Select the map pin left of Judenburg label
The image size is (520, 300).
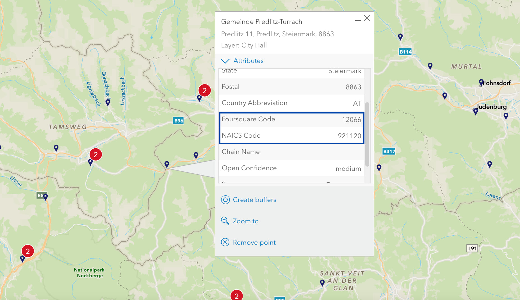tap(475, 112)
